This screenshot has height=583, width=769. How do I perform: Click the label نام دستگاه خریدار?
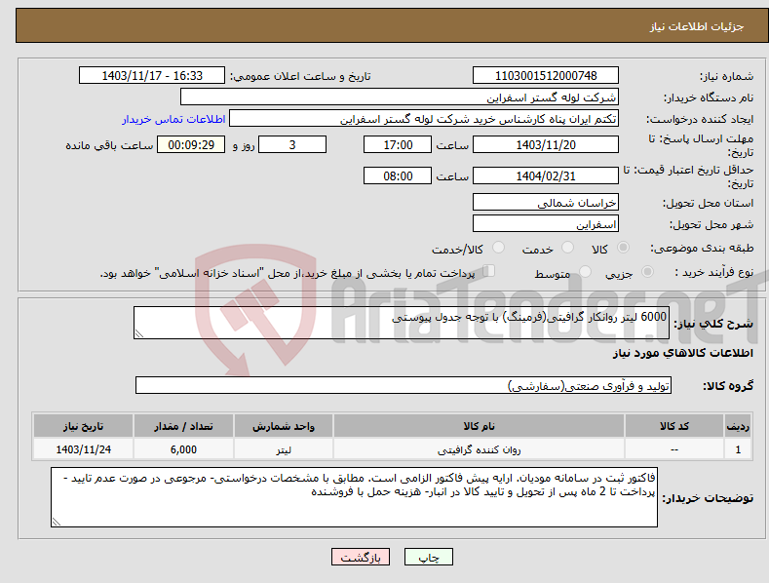coord(709,98)
